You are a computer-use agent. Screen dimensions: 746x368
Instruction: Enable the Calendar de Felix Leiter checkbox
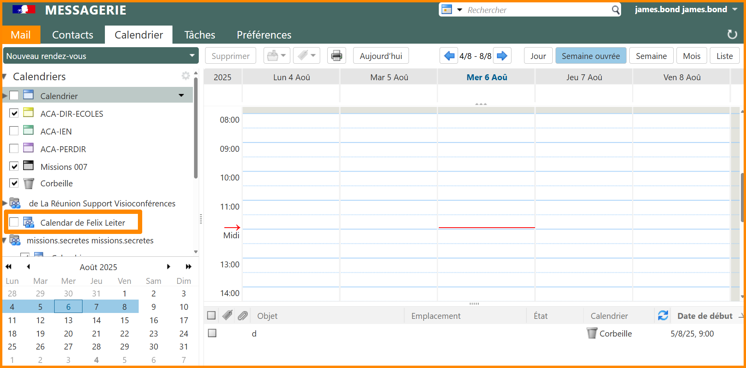[14, 222]
